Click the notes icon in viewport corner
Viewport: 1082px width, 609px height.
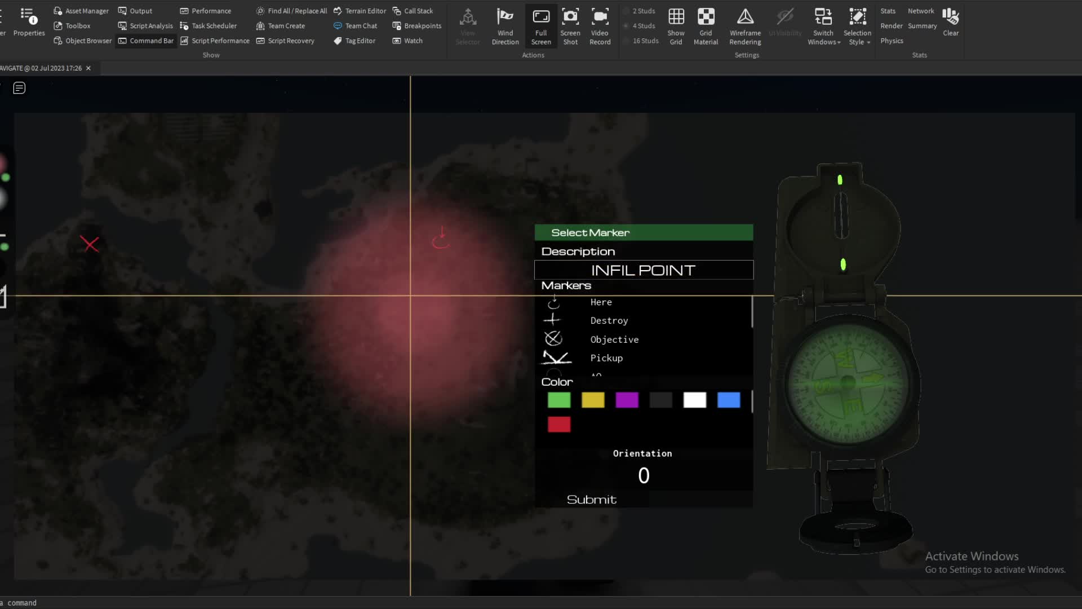19,88
